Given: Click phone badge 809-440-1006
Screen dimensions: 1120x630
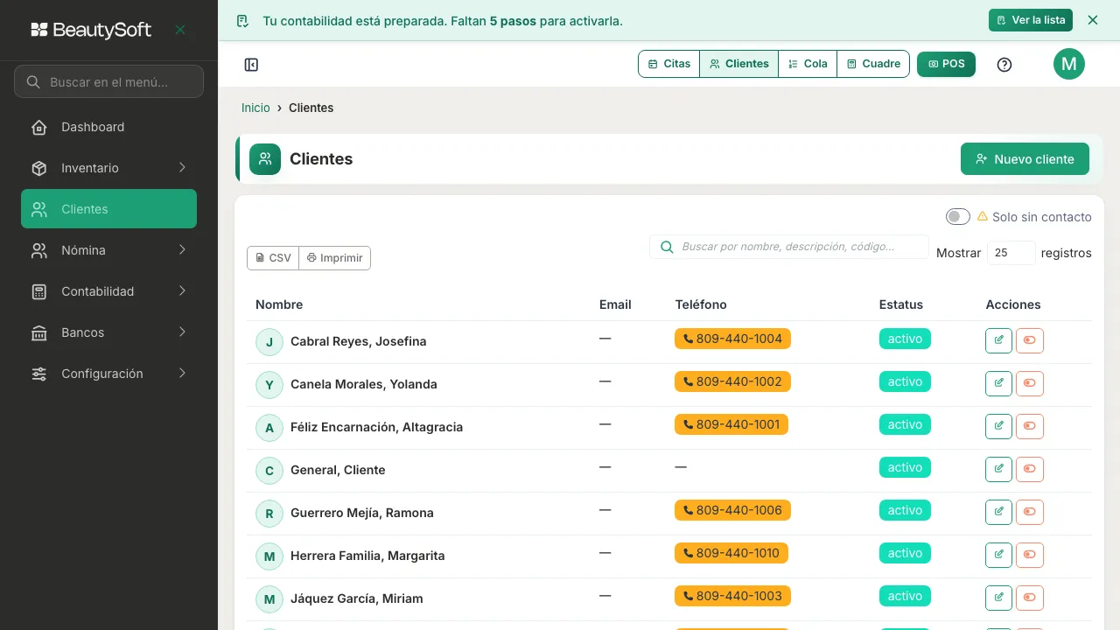Looking at the screenshot, I should coord(732,510).
